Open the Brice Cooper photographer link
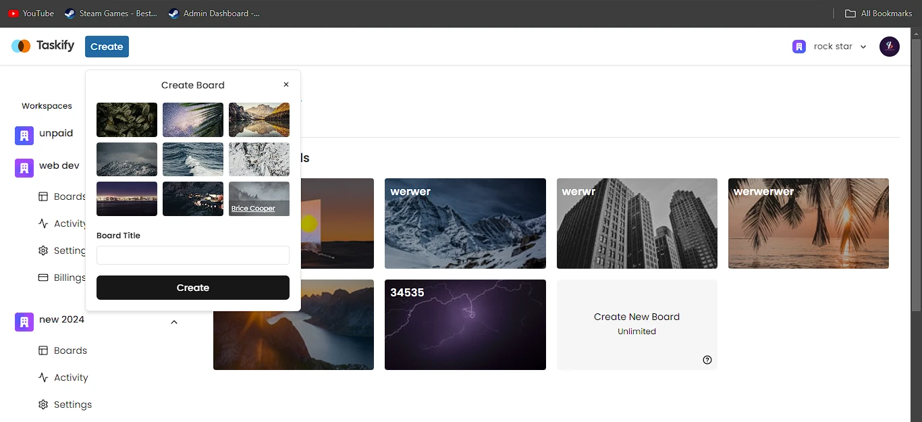Screen dimensions: 922x422 253,209
